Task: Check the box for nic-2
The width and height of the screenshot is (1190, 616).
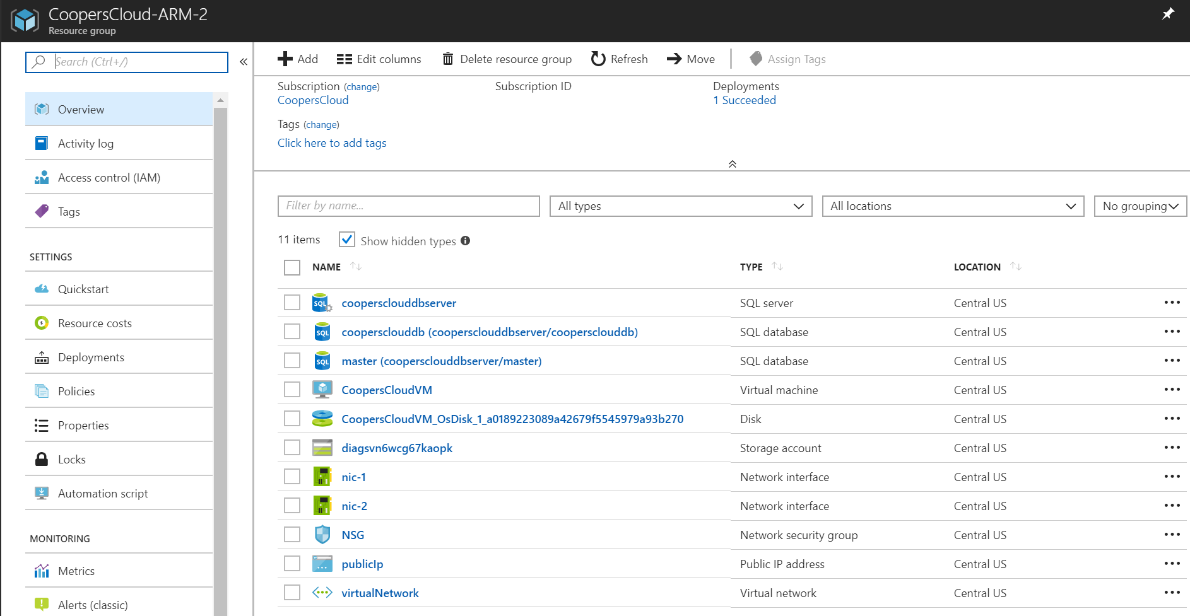Action: pyautogui.click(x=292, y=506)
